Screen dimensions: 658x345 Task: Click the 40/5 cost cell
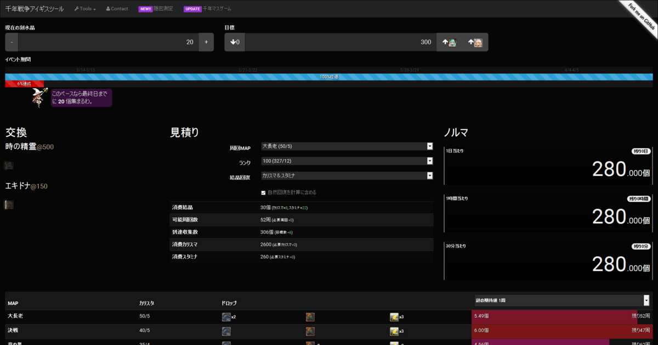145,331
